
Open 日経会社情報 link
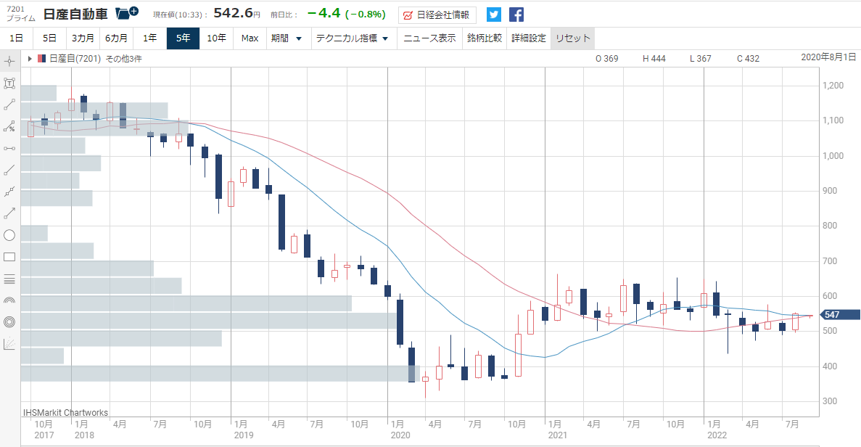pyautogui.click(x=437, y=15)
